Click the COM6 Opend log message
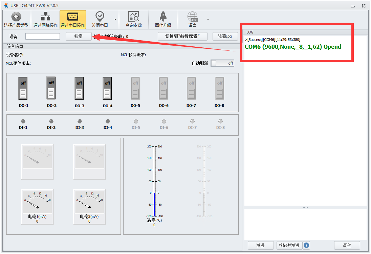This screenshot has height=254, width=371. 293,47
